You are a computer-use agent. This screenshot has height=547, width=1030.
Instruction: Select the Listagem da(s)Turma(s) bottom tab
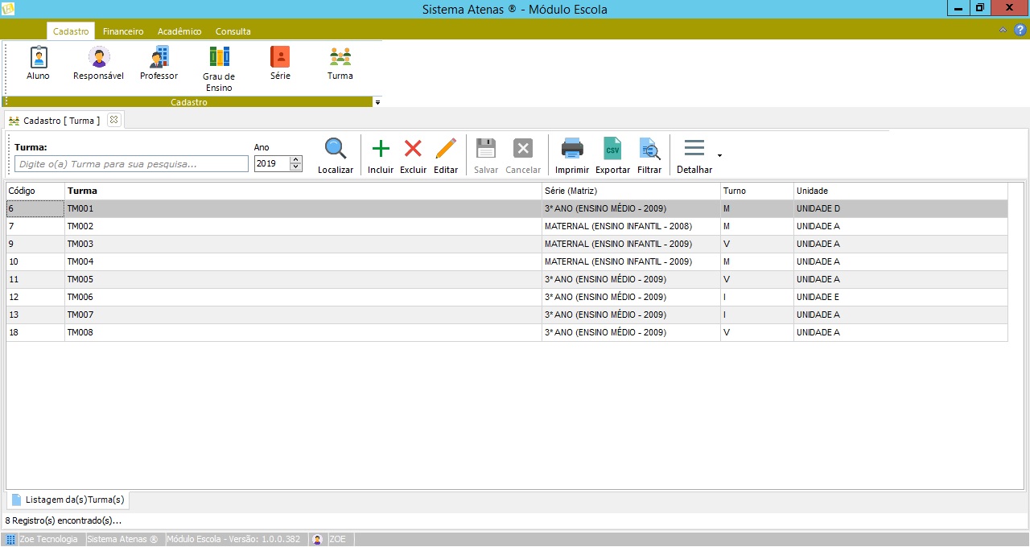[68, 500]
